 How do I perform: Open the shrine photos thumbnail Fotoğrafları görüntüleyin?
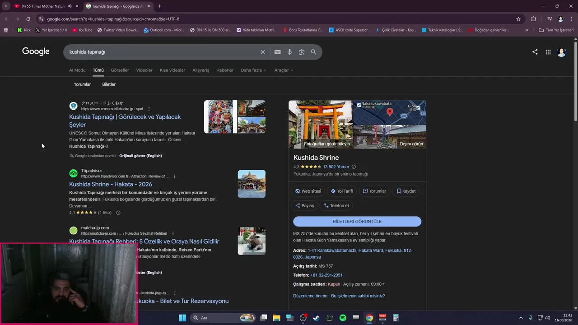tap(320, 125)
